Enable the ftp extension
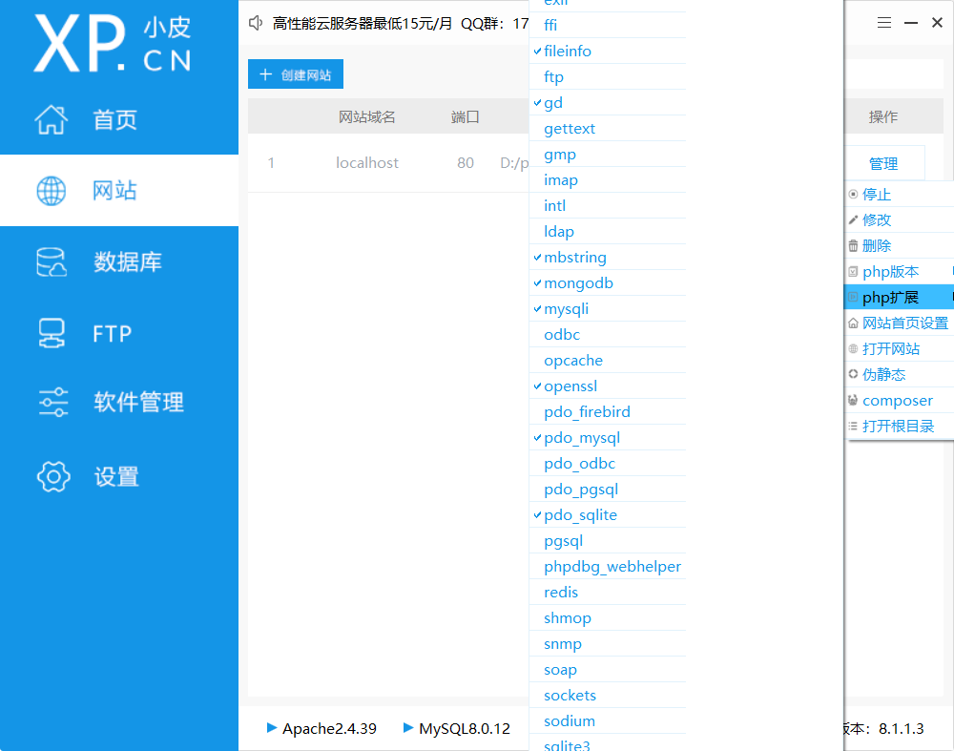Image resolution: width=954 pixels, height=751 pixels. click(x=608, y=76)
